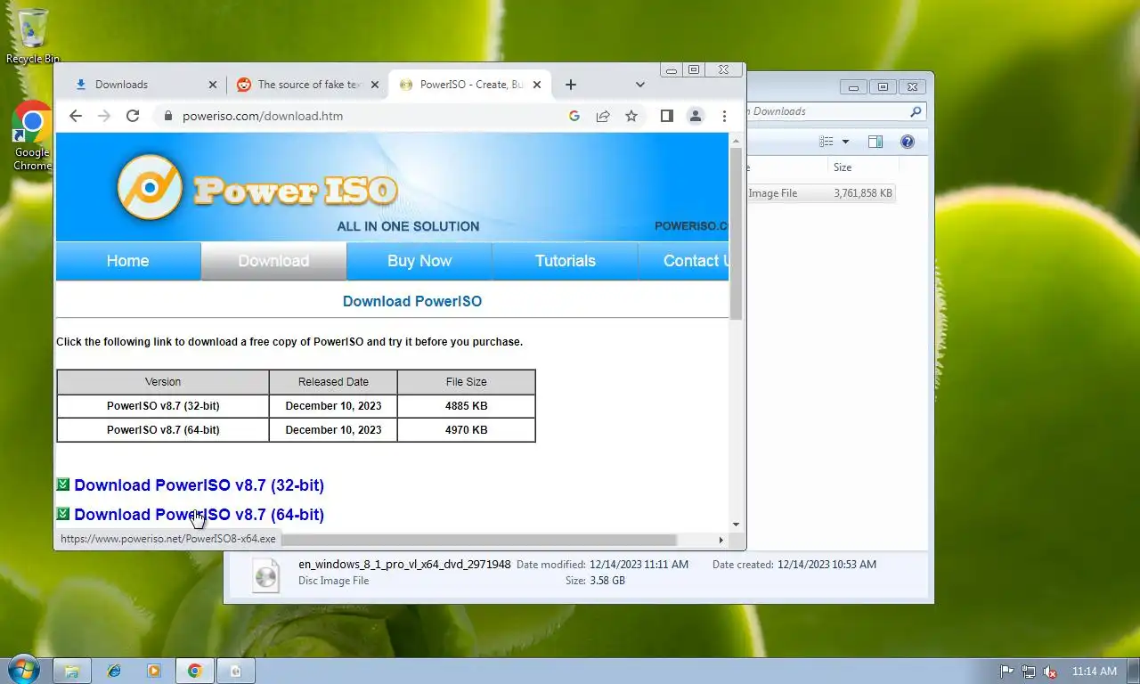
Task: Click green arrow icon beside 64-bit download
Action: pos(63,514)
